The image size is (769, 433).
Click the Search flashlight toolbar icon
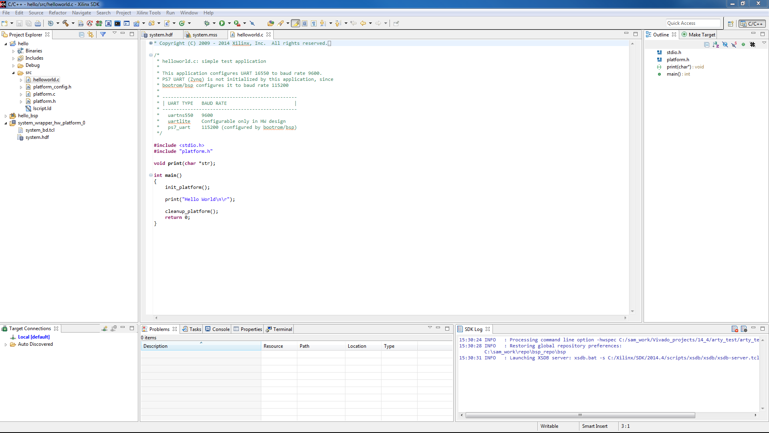pos(281,23)
